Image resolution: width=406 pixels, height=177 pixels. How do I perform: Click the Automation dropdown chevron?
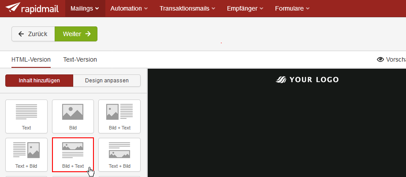[x=146, y=8]
